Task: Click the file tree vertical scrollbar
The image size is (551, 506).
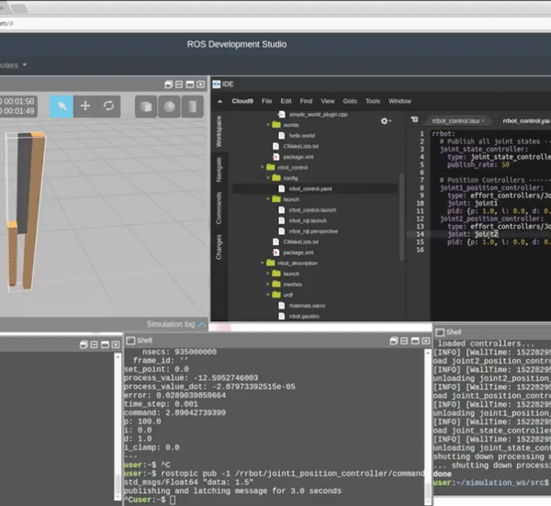Action: 401,216
